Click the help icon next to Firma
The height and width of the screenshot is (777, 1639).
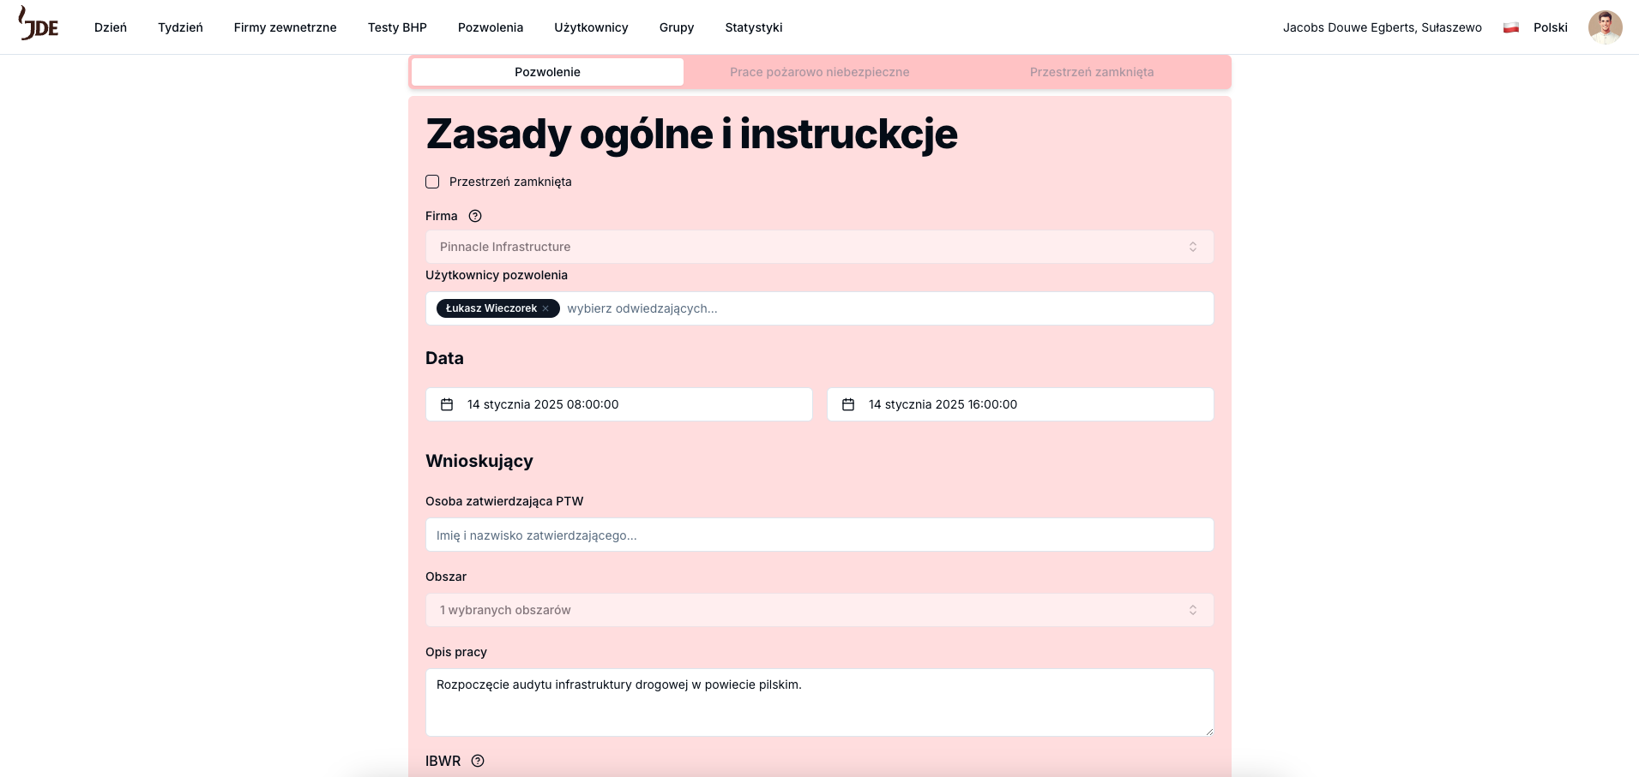tap(475, 216)
